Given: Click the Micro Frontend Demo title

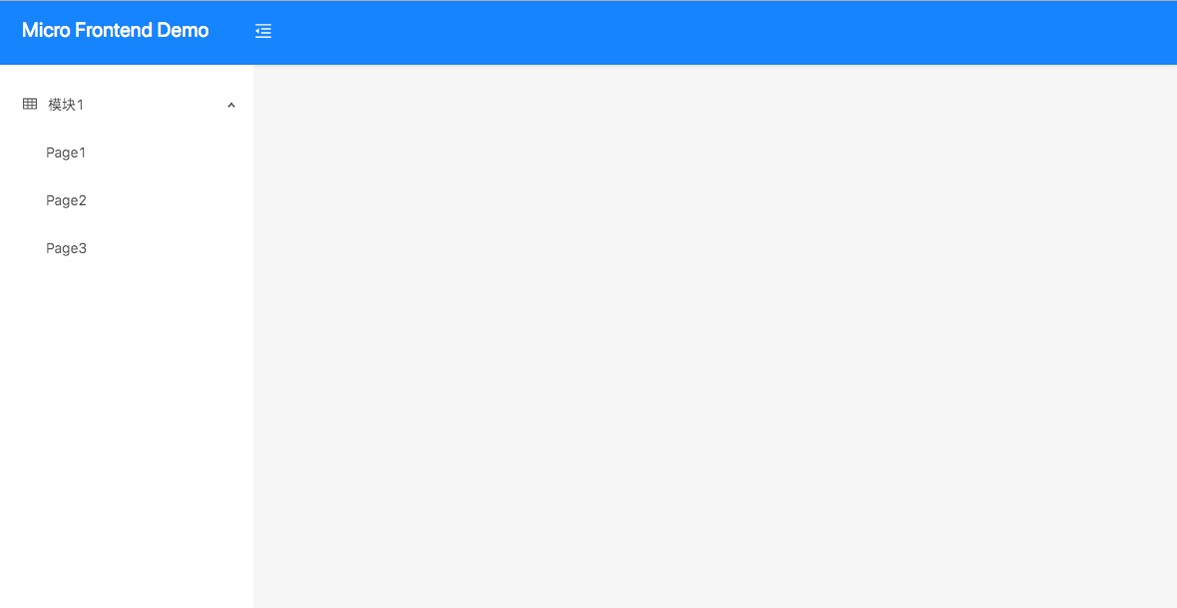Looking at the screenshot, I should [x=116, y=31].
